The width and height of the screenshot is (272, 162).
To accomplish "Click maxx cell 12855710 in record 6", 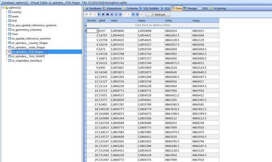I will tap(151, 54).
